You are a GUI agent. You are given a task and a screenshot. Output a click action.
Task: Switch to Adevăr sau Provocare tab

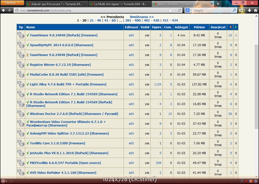click(57, 4)
